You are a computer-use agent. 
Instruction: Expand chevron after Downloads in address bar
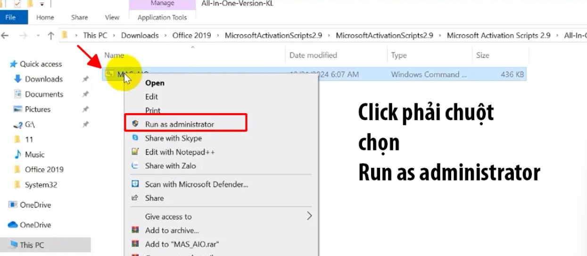tap(165, 36)
